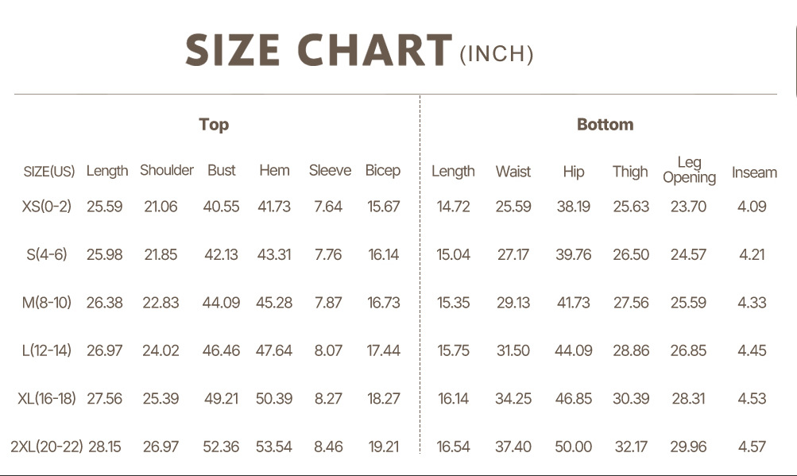
Task: Click the 2XL hip value 50.00
Action: 573,447
